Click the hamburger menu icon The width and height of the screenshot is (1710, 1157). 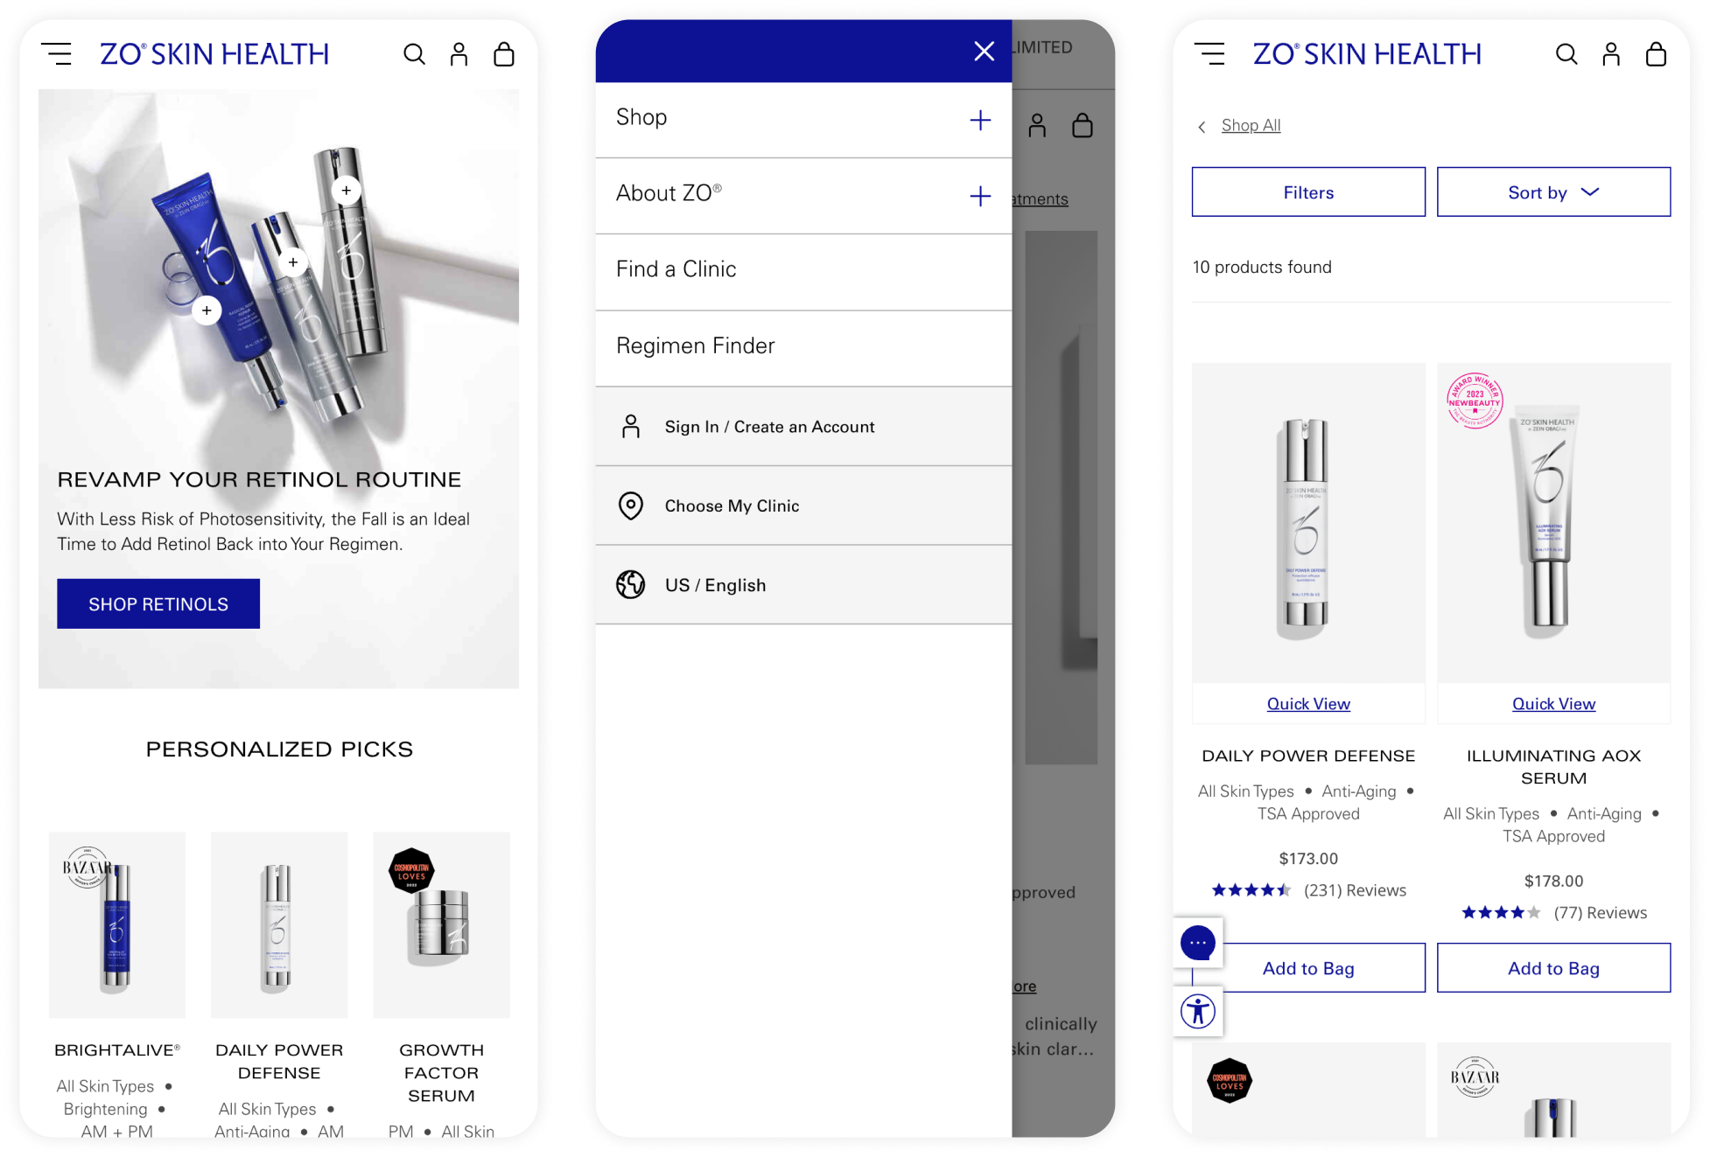point(57,53)
